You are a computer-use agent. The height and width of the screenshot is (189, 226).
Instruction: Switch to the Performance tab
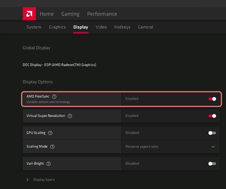[102, 14]
